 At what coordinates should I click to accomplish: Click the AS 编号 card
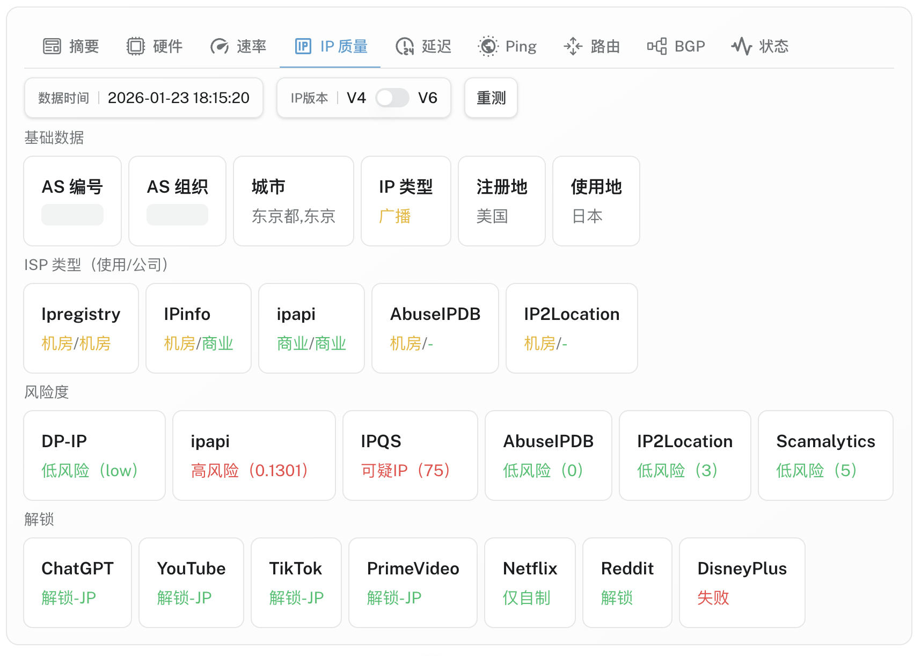pos(72,201)
